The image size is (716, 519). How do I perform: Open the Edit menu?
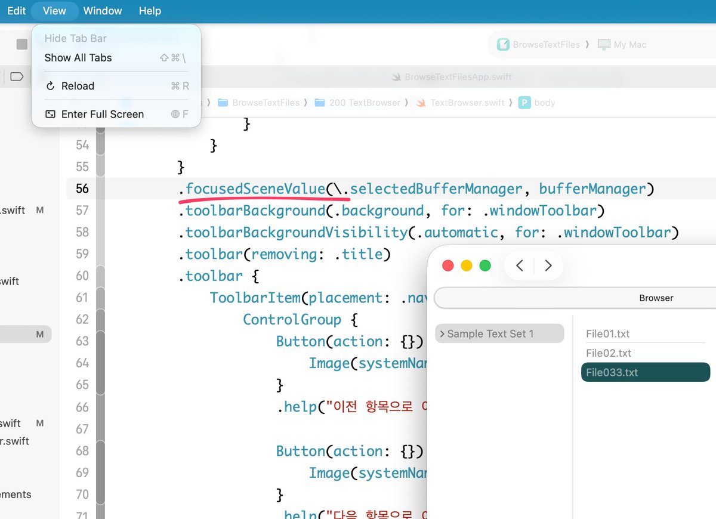point(16,11)
